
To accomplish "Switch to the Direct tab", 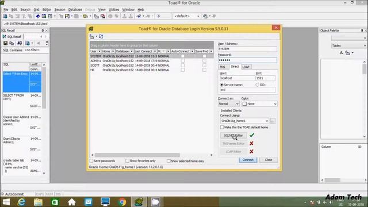I will (235, 67).
